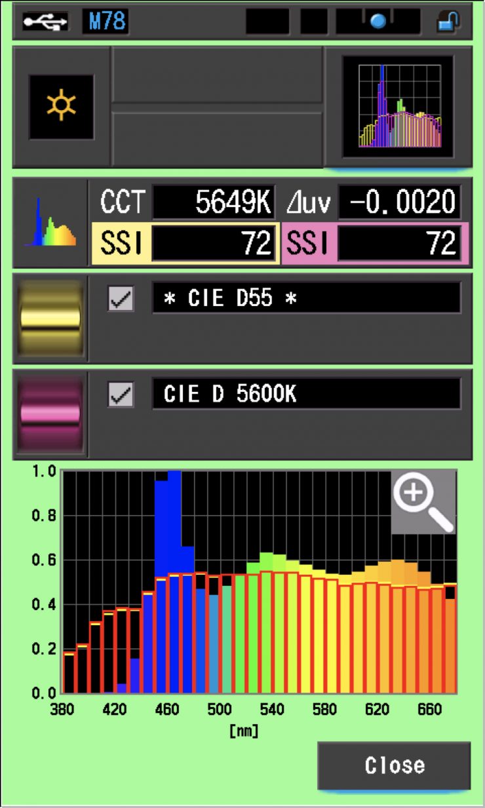The height and width of the screenshot is (808, 485).
Task: Click the rainbow spectrum mode icon
Action: [x=50, y=223]
